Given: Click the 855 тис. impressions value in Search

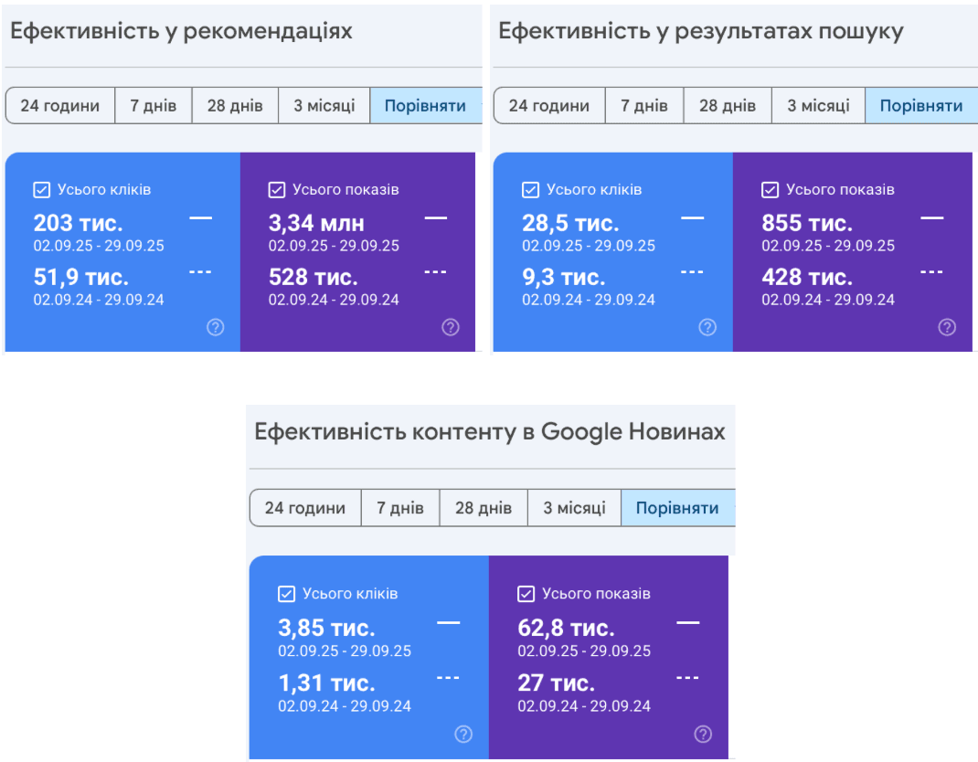Looking at the screenshot, I should 806,223.
